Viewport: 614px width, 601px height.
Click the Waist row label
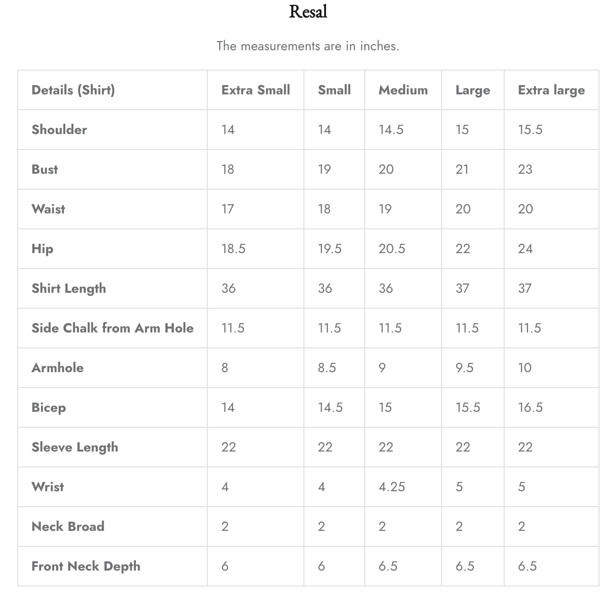point(48,209)
